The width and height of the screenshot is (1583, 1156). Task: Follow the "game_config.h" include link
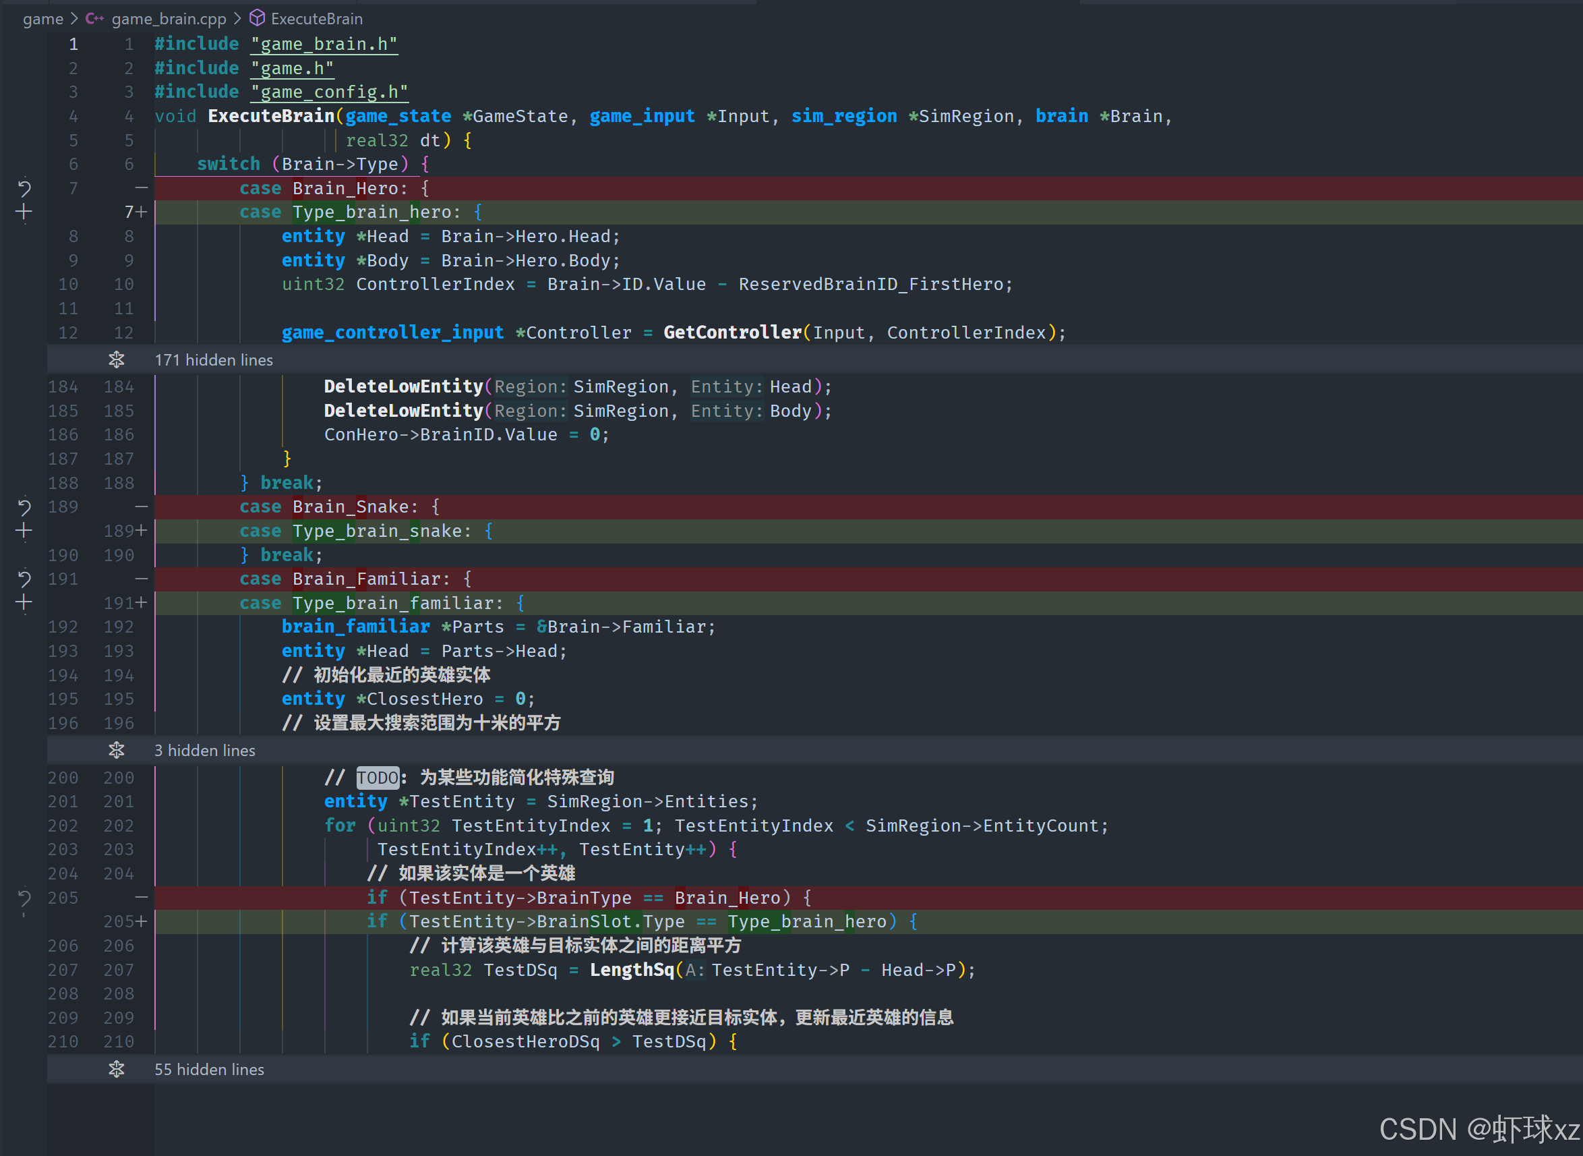coord(329,92)
